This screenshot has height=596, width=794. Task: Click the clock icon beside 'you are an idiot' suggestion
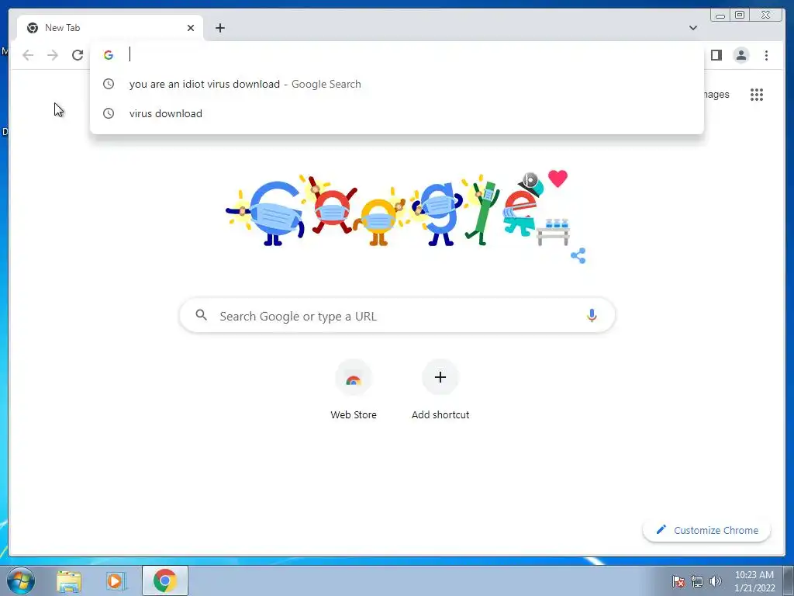coord(109,84)
